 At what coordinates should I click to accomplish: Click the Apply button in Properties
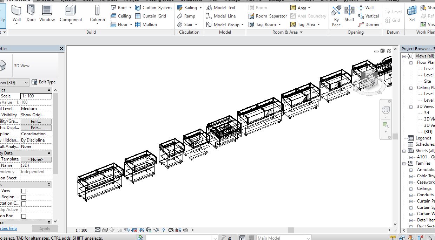point(45,229)
